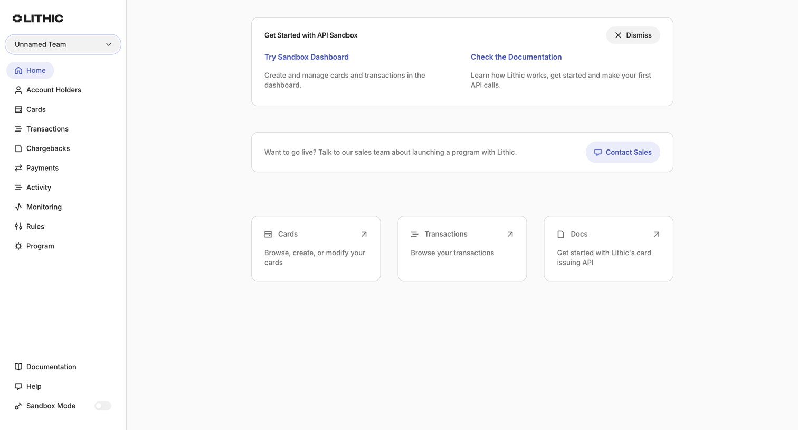
Task: Click the Cards sidebar icon
Action: 18,109
